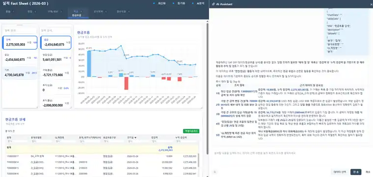Click the 최신화 link
Viewport: 373px width, 177px height.
pyautogui.click(x=162, y=3)
